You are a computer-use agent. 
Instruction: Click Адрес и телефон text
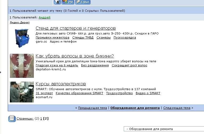coord(63,41)
